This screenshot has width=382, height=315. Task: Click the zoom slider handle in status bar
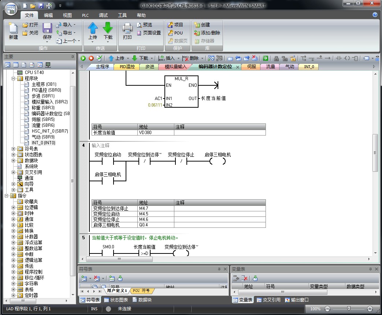pyautogui.click(x=349, y=309)
